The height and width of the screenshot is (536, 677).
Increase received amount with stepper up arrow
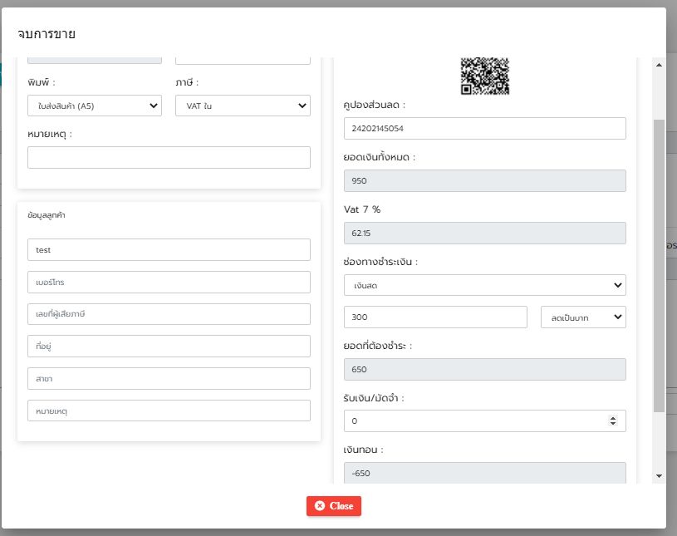click(613, 418)
